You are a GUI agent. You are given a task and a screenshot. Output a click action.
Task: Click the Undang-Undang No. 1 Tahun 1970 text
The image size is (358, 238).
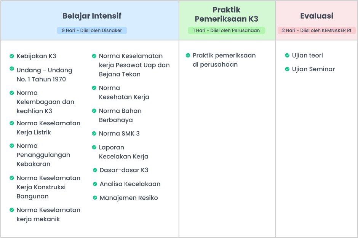coord(44,75)
